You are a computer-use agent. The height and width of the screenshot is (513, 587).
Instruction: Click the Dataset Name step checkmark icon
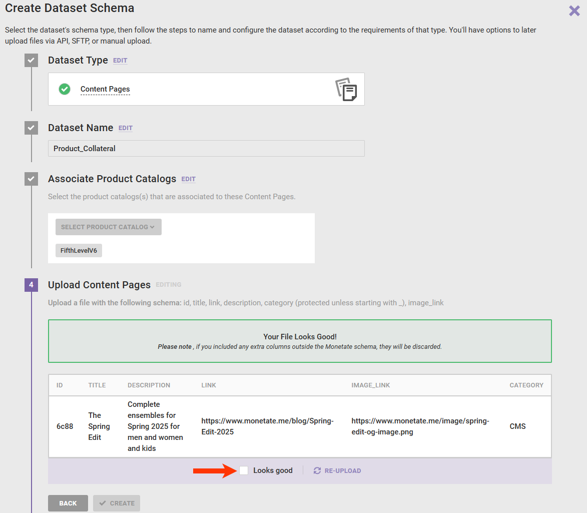pos(31,128)
